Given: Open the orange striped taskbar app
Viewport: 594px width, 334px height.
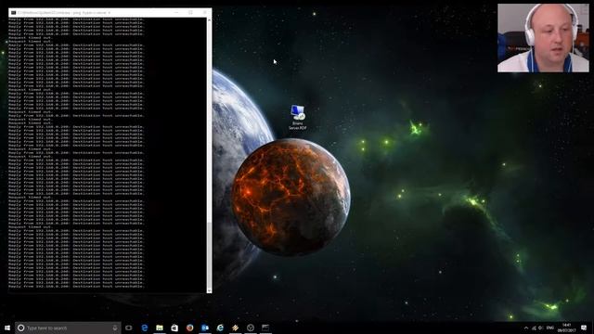Looking at the screenshot, I should tap(235, 328).
